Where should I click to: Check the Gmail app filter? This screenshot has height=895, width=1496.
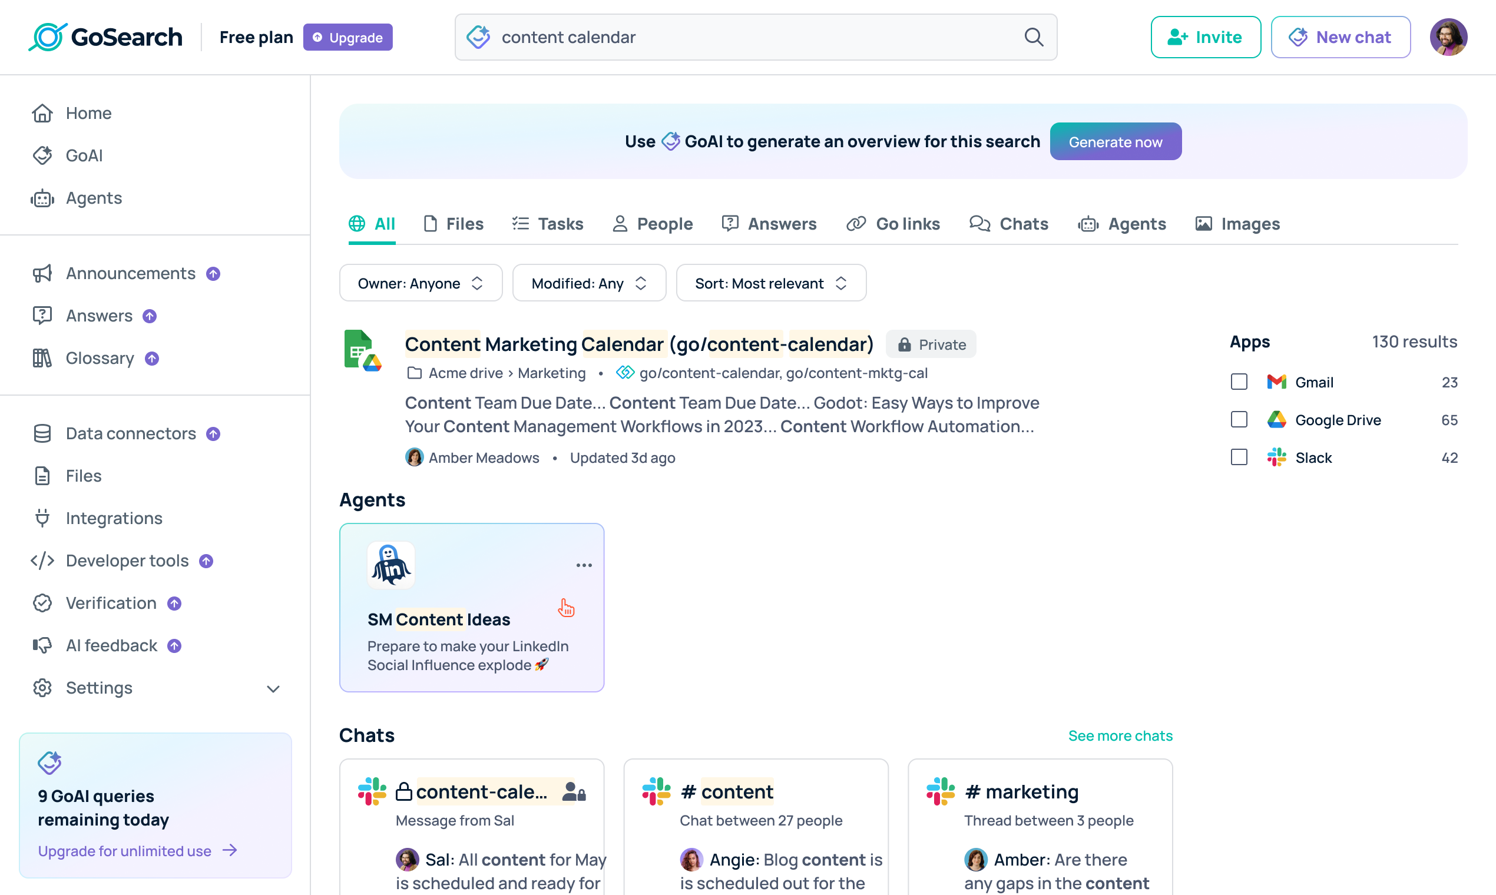point(1239,382)
